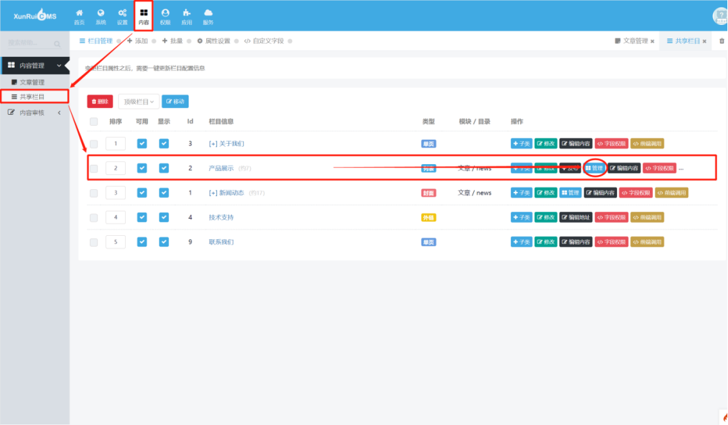Click 子类 add button for 关于我们
The height and width of the screenshot is (425, 728).
[x=521, y=143]
